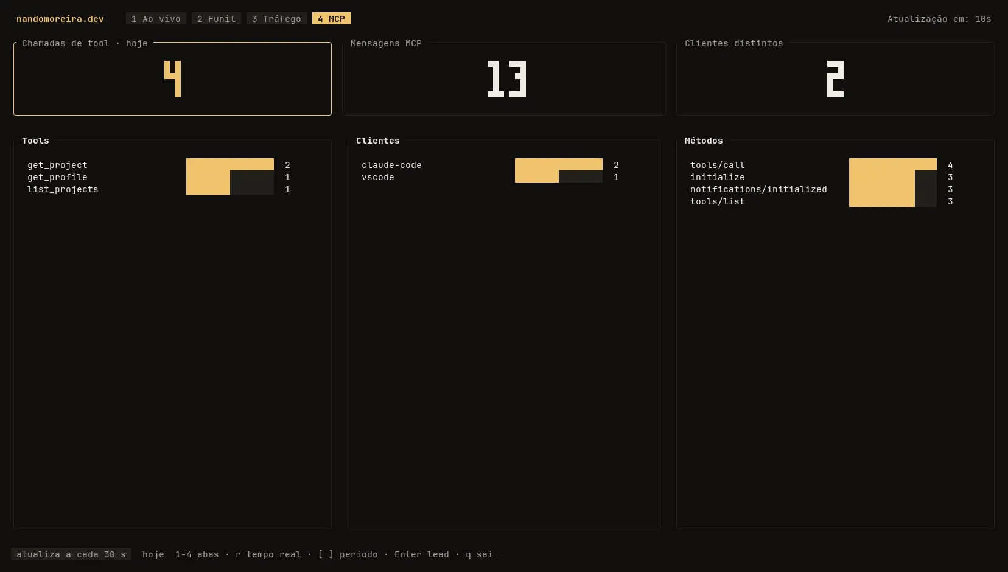This screenshot has height=572, width=1008.
Task: Click the Clientes distintos card
Action: (835, 78)
